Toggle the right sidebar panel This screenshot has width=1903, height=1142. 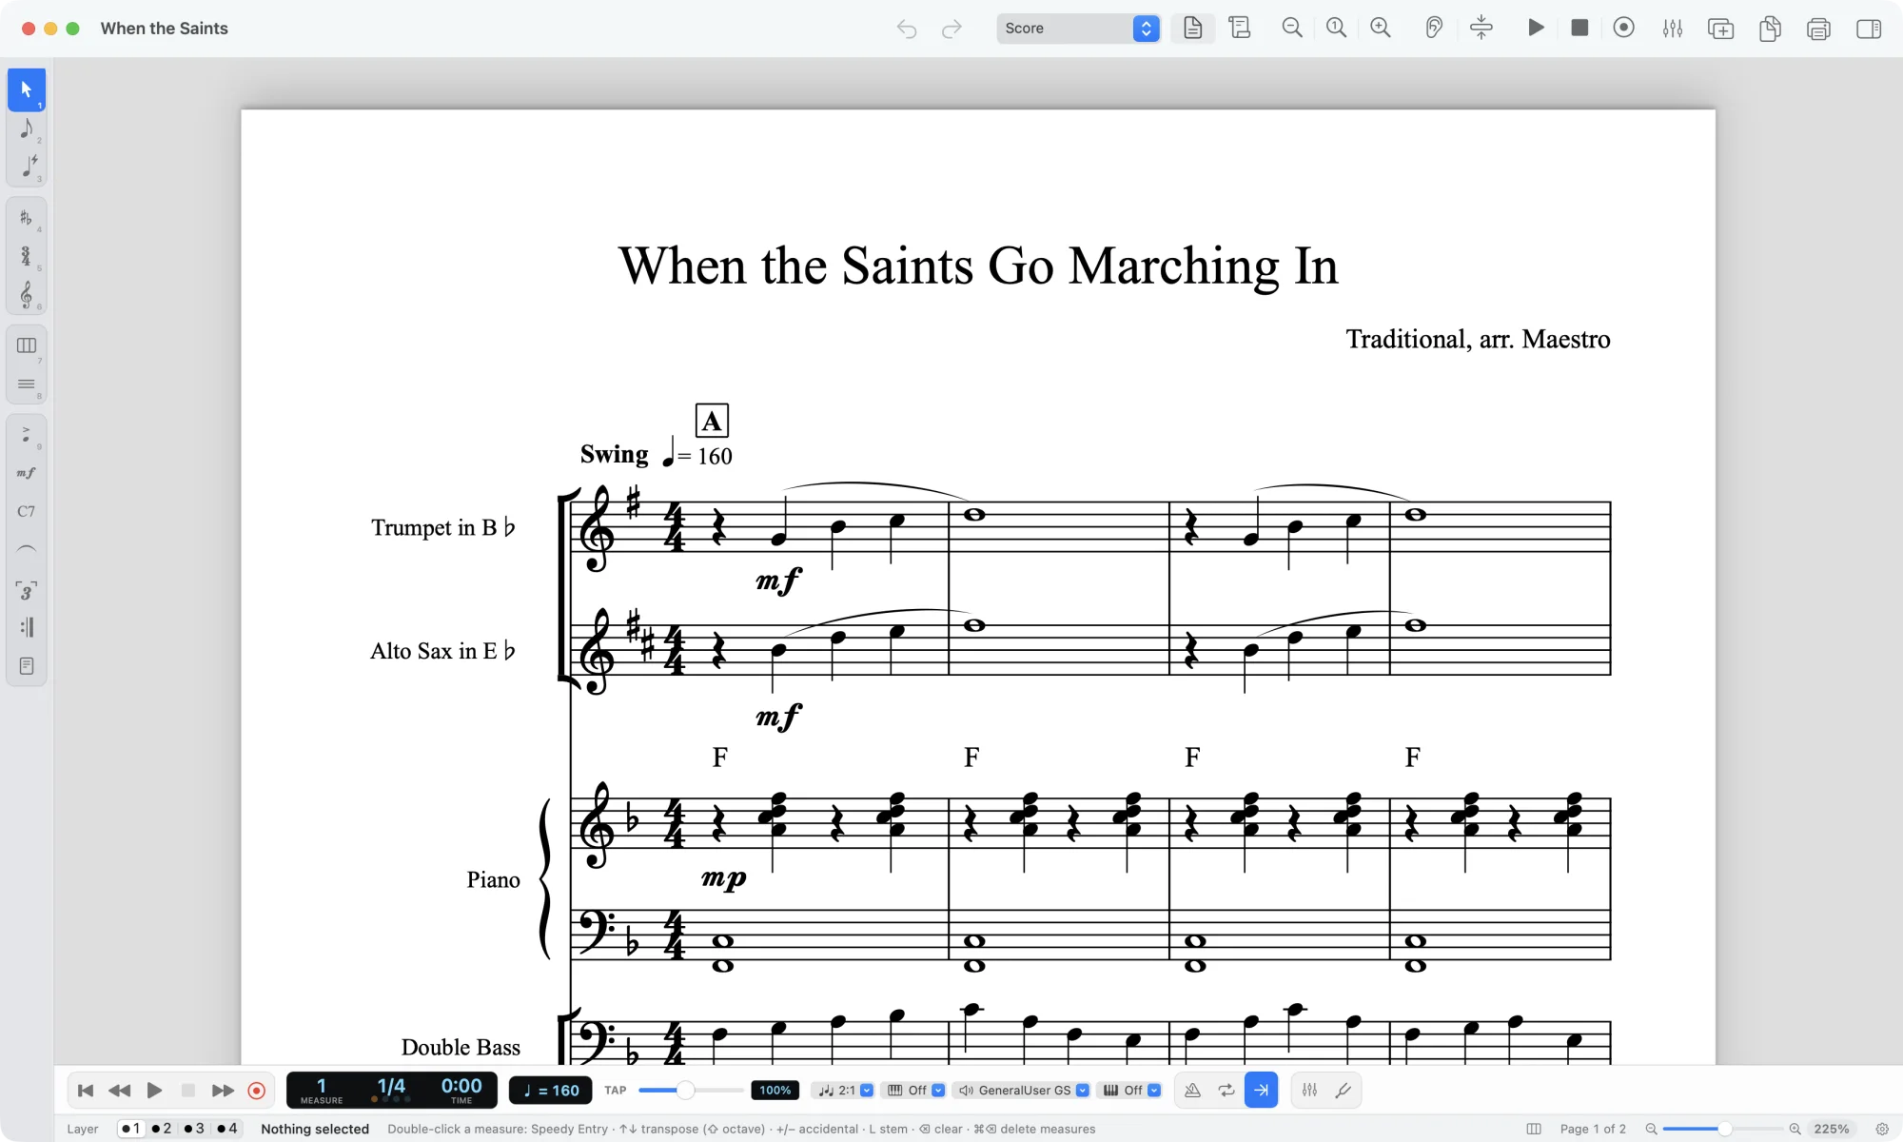(x=1868, y=29)
